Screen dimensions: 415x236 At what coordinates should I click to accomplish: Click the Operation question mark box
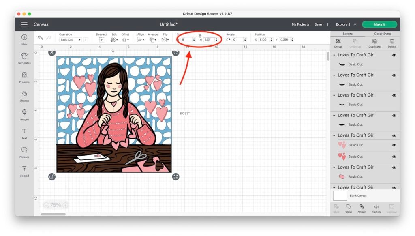pyautogui.click(x=86, y=39)
